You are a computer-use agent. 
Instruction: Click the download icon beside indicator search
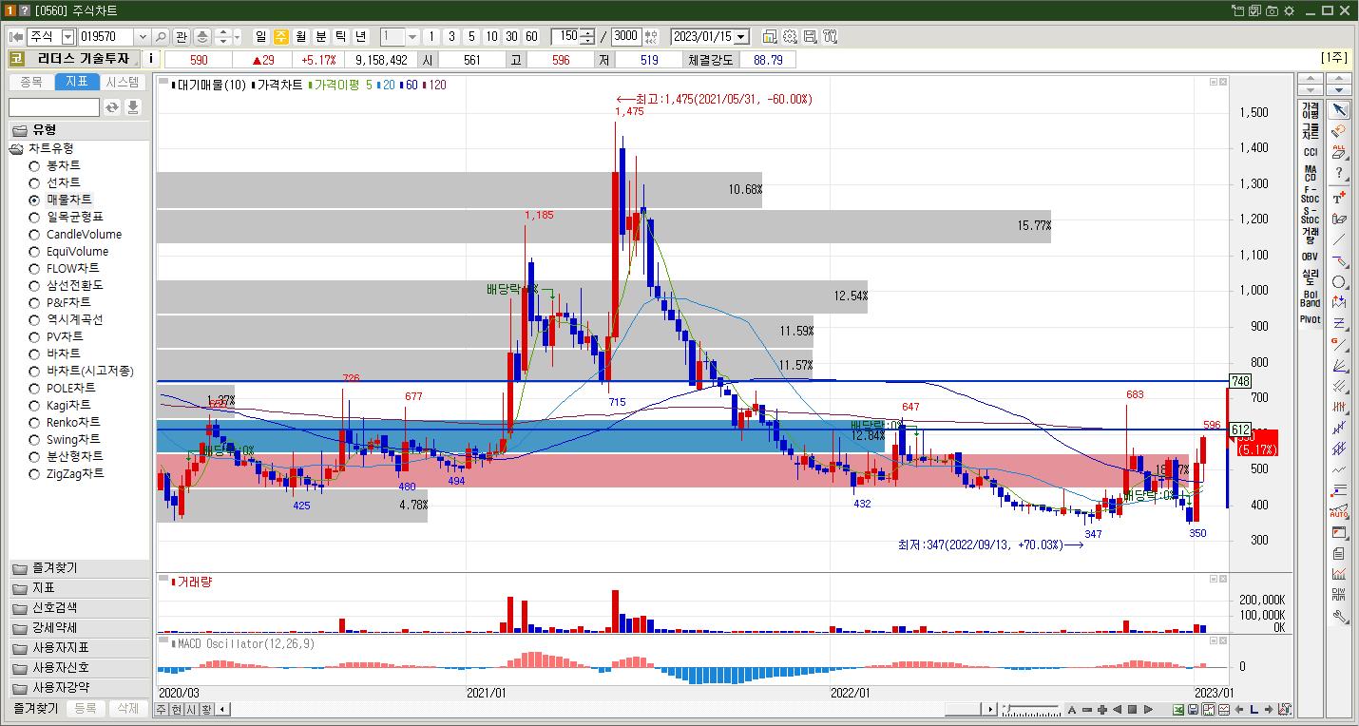(133, 107)
